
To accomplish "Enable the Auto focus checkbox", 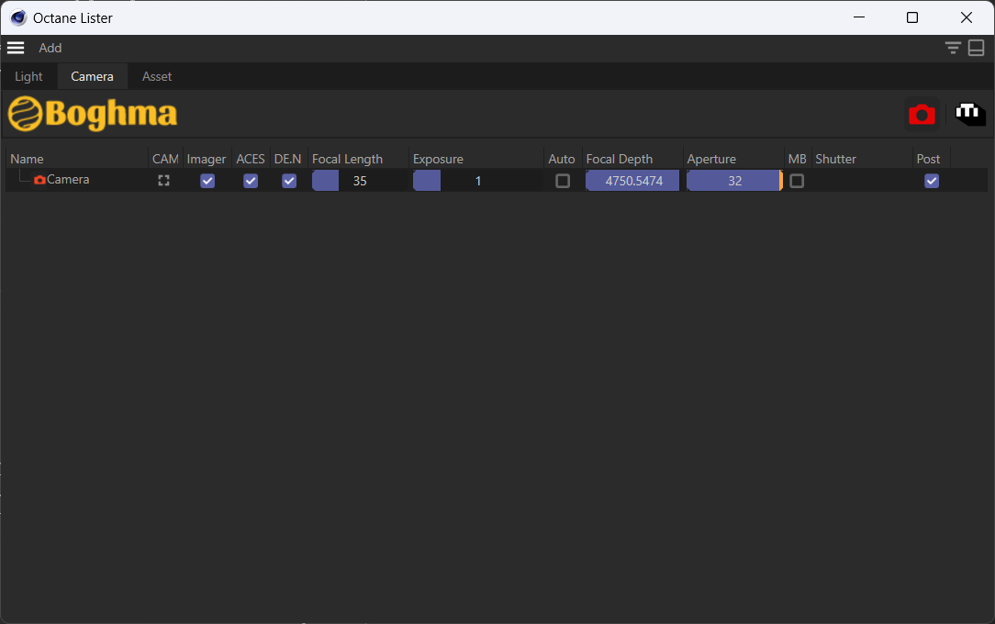I will [x=563, y=181].
